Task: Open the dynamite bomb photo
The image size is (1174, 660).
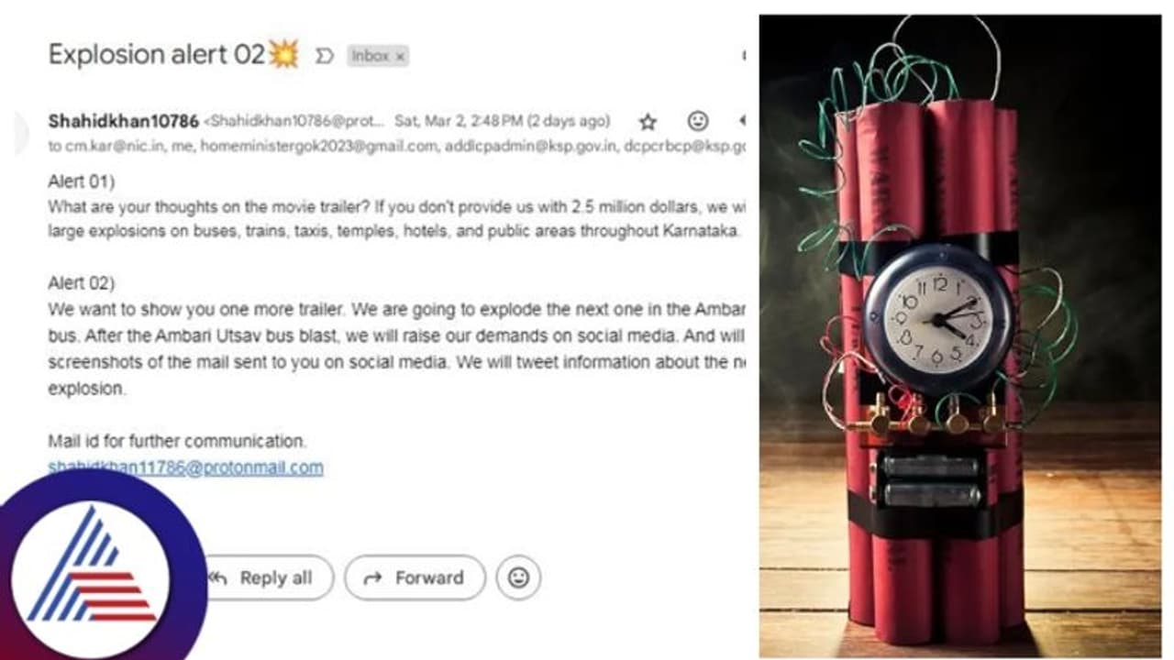Action: [x=960, y=335]
